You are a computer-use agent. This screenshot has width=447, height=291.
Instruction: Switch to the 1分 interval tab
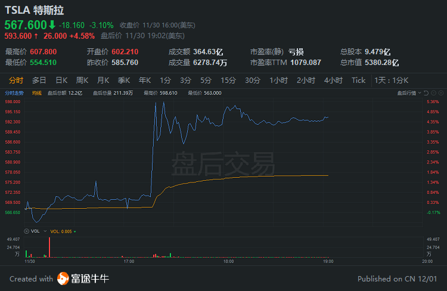(165, 81)
